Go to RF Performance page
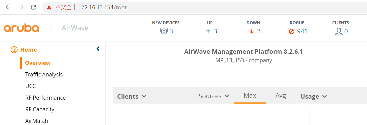 point(45,98)
